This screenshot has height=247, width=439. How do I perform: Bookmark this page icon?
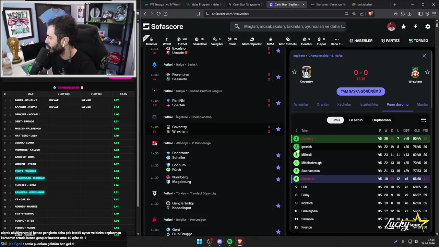point(198,14)
